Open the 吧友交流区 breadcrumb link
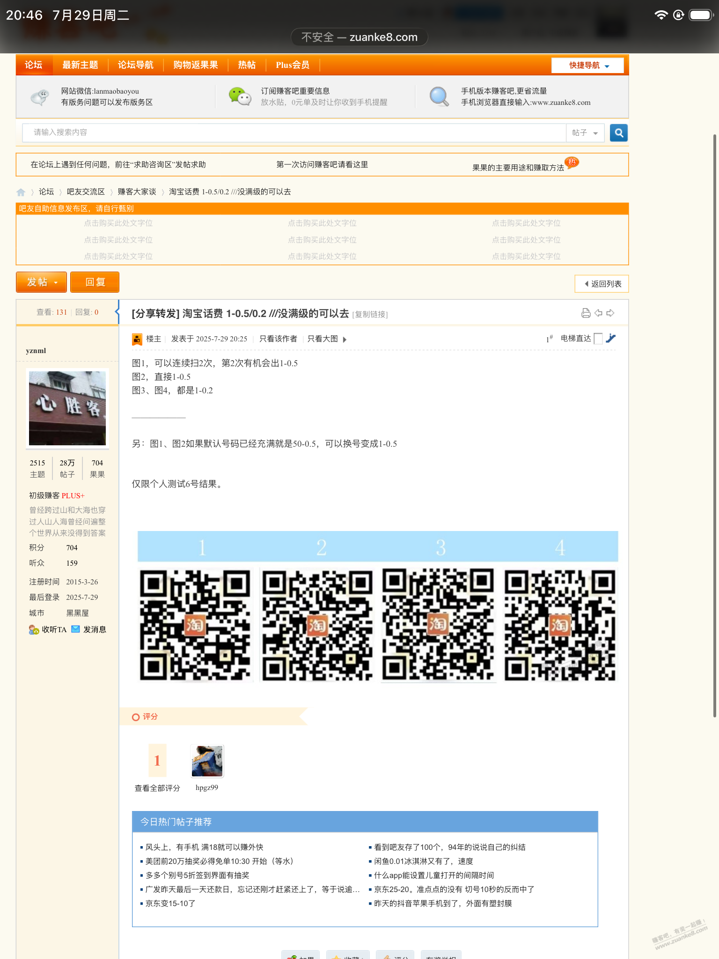This screenshot has height=959, width=719. [x=86, y=192]
